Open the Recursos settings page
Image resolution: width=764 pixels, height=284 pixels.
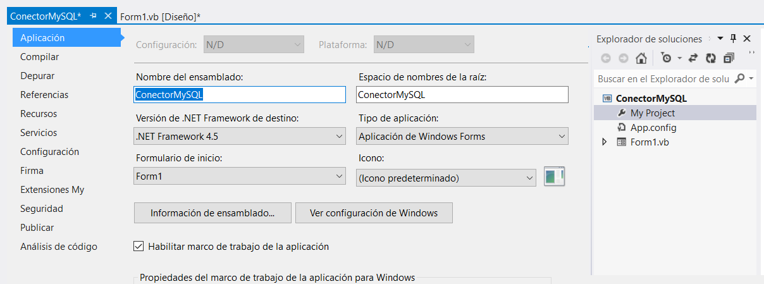point(39,114)
